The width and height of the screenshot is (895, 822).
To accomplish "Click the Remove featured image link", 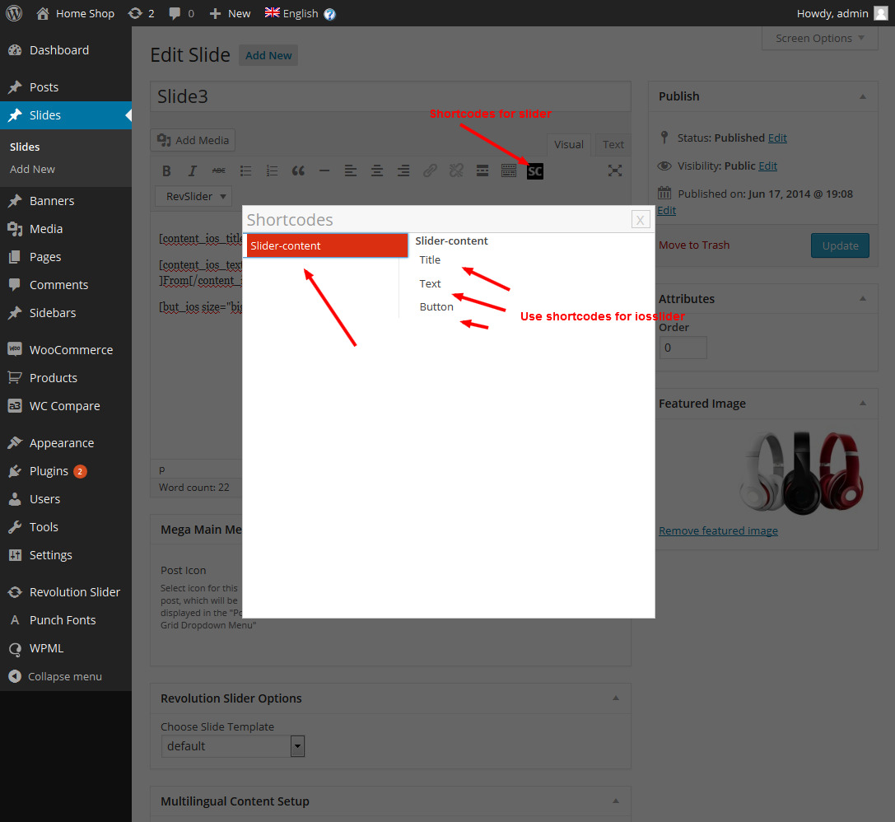I will click(718, 531).
